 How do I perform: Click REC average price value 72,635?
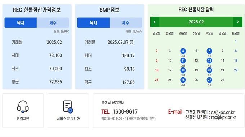pos(55,82)
